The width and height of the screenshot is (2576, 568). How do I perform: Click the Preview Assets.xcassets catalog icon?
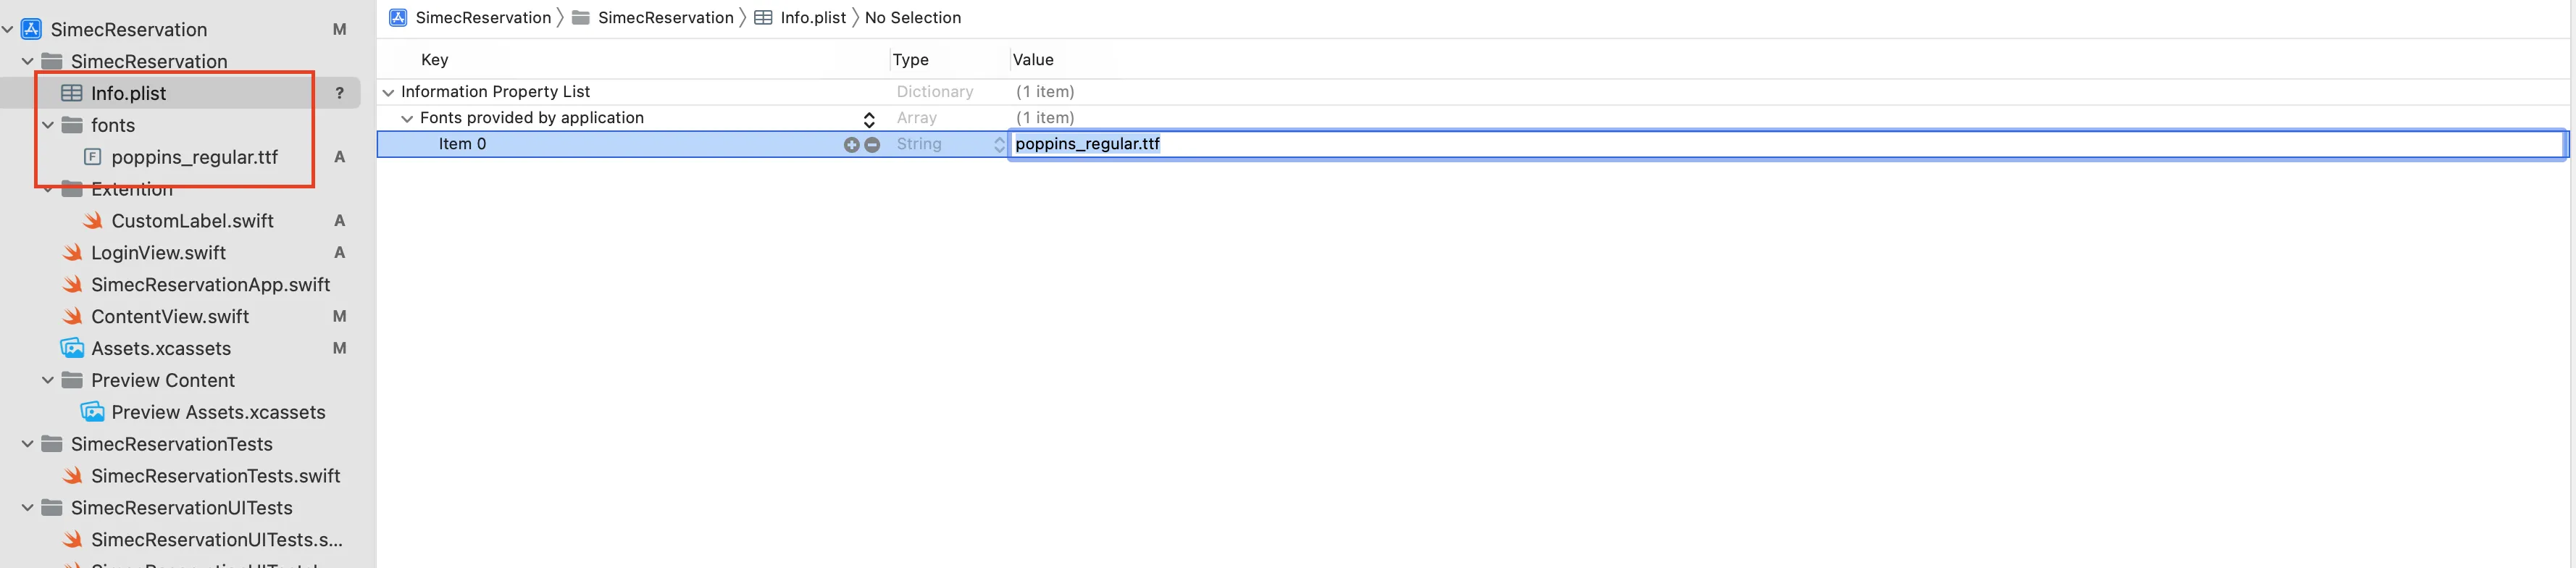tap(93, 412)
